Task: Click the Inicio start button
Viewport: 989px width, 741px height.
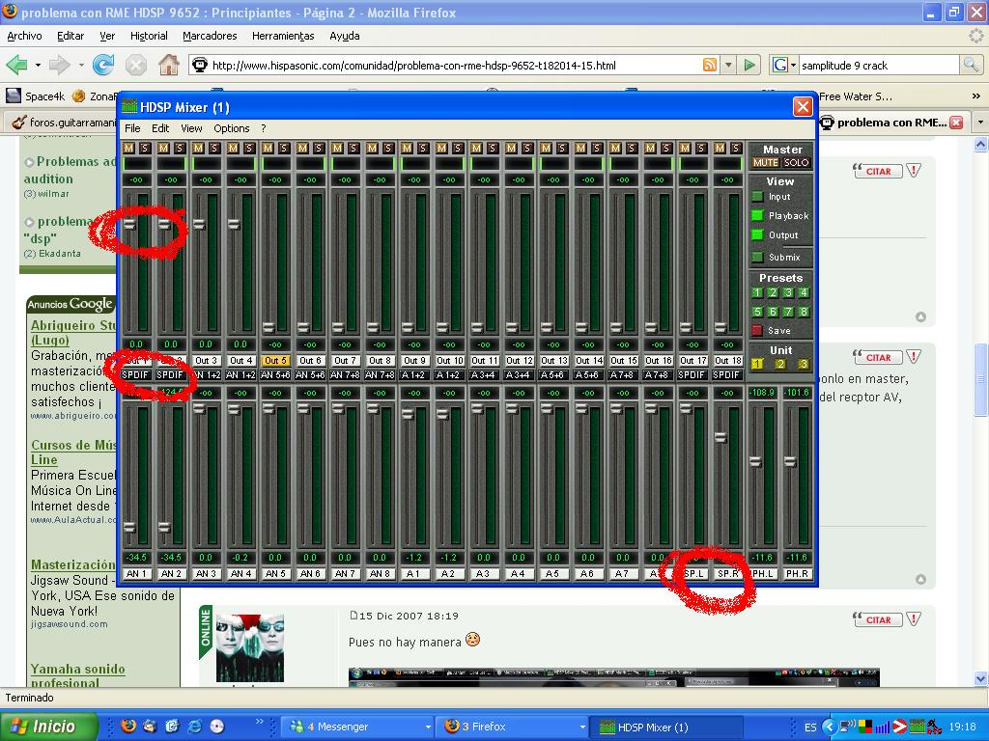Action: 48,726
